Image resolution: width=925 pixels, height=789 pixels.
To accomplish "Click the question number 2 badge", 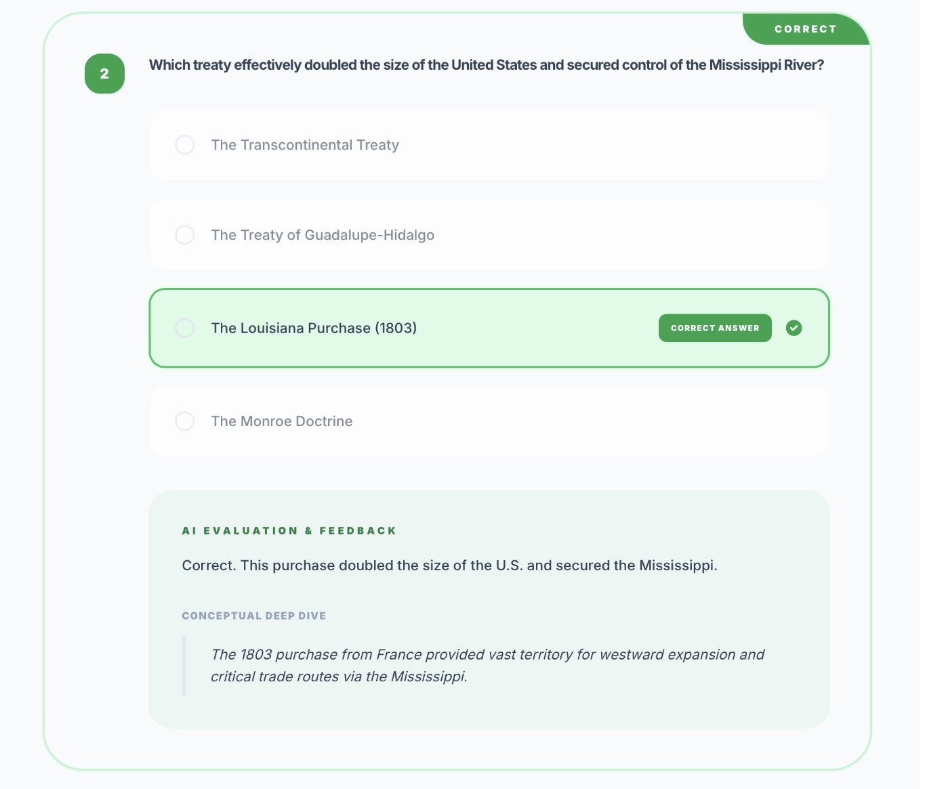I will pyautogui.click(x=104, y=74).
